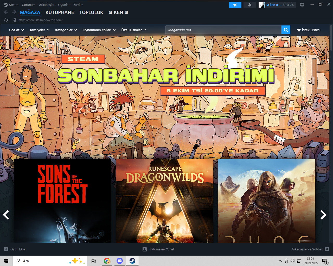Open the KEN profile tab
Image resolution: width=333 pixels, height=266 pixels.
118,12
